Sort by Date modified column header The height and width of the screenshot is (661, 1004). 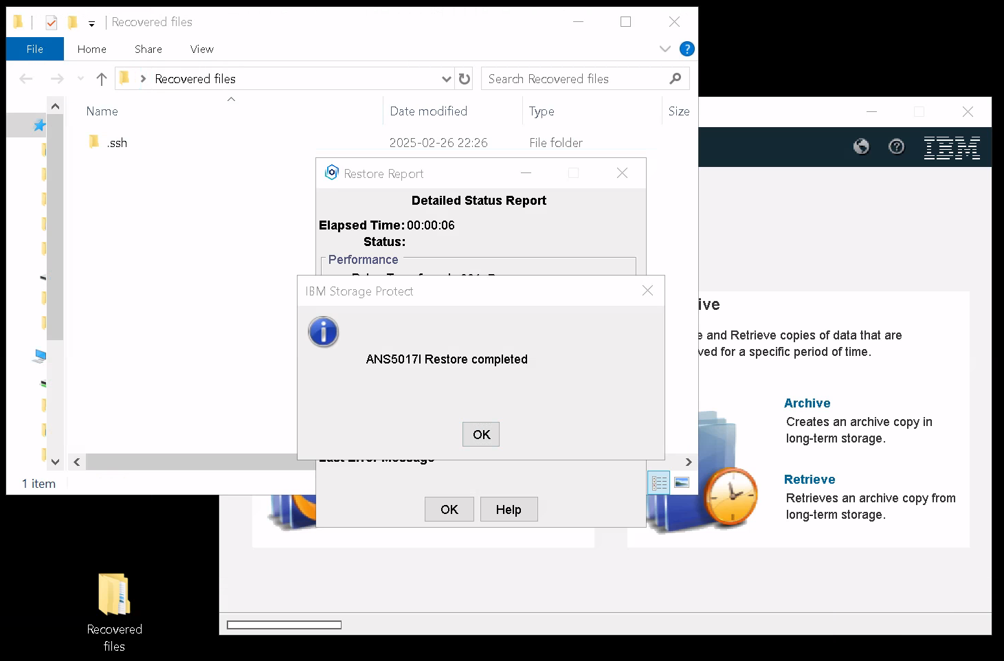tap(428, 111)
